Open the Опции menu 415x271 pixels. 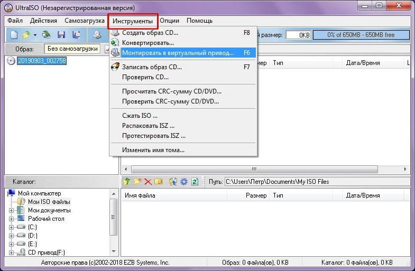[x=169, y=21]
